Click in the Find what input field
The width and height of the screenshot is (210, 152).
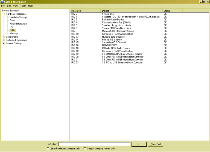pos(94,144)
